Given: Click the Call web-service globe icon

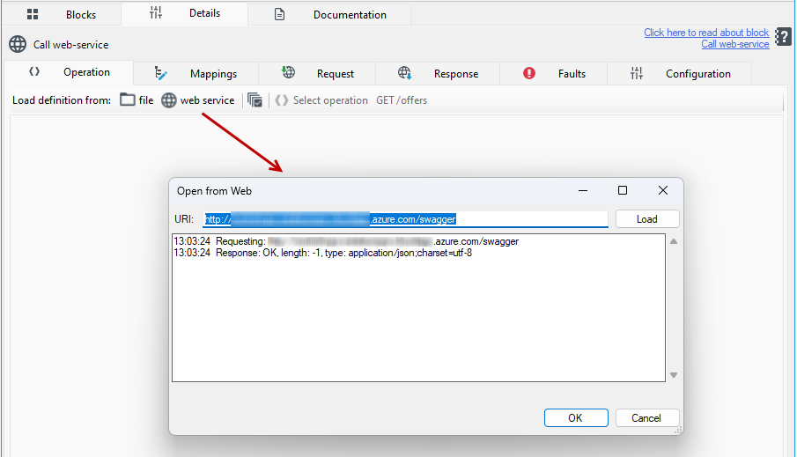Looking at the screenshot, I should coord(18,44).
